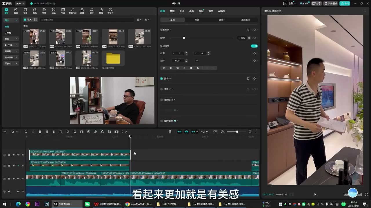Viewport: 371px width, 208px height.
Task: Click the 旋转 rotation dial knob
Action: tap(197, 61)
